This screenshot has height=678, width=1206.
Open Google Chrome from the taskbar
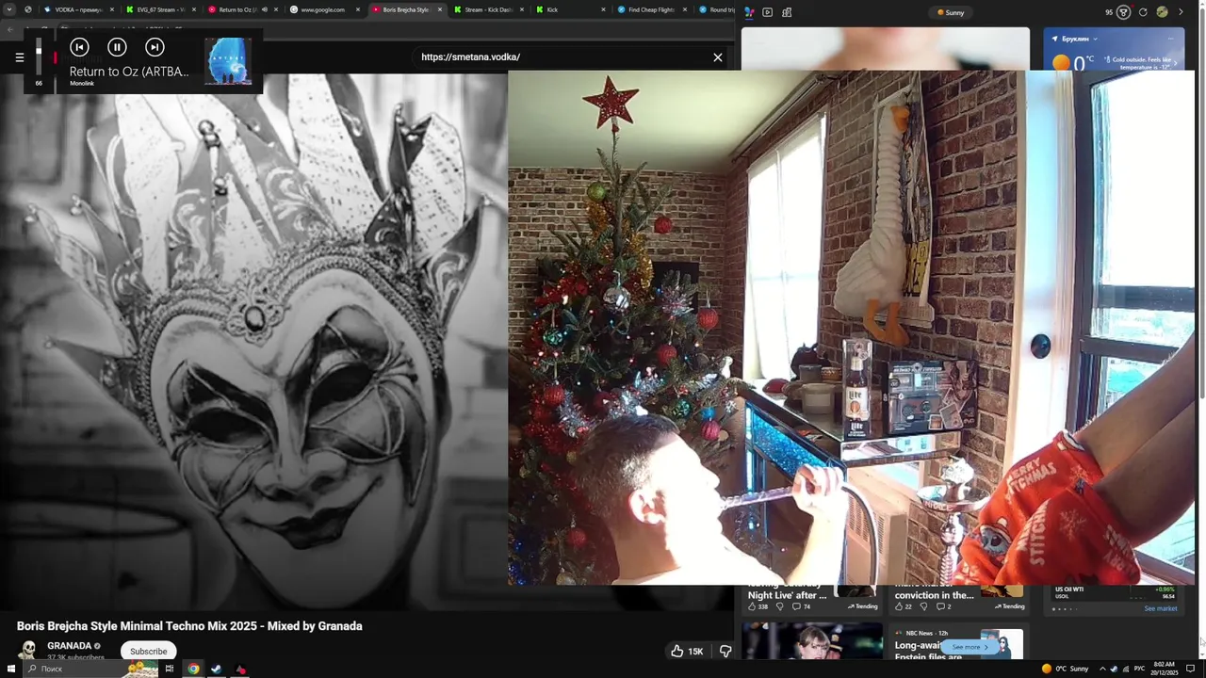tap(193, 669)
